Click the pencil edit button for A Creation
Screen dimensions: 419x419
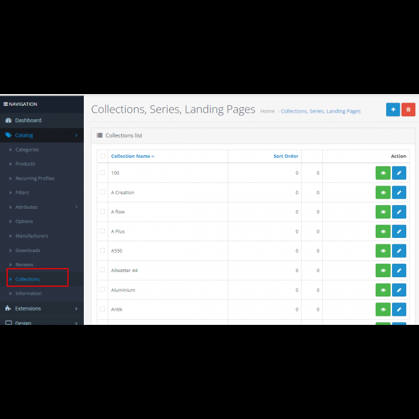tap(399, 192)
